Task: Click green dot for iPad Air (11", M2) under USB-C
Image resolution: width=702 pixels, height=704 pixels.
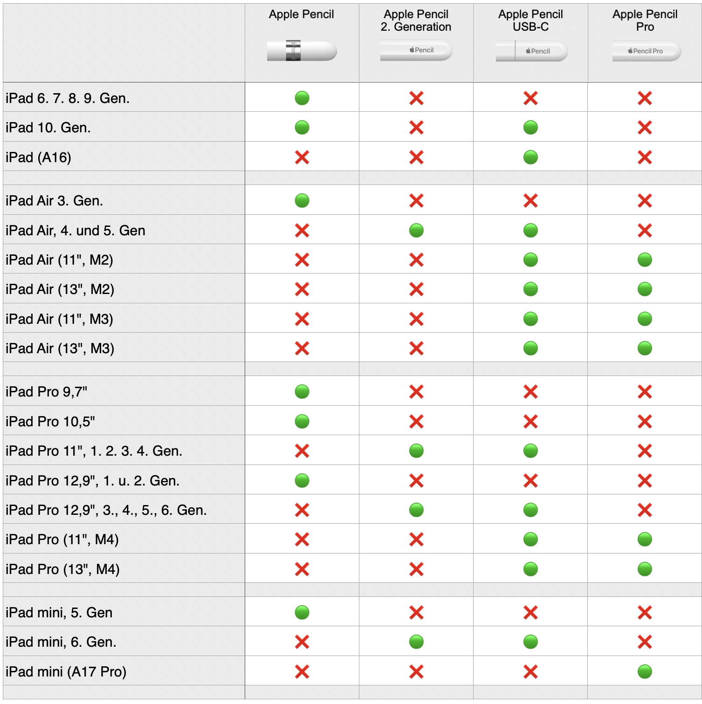Action: coord(530,260)
